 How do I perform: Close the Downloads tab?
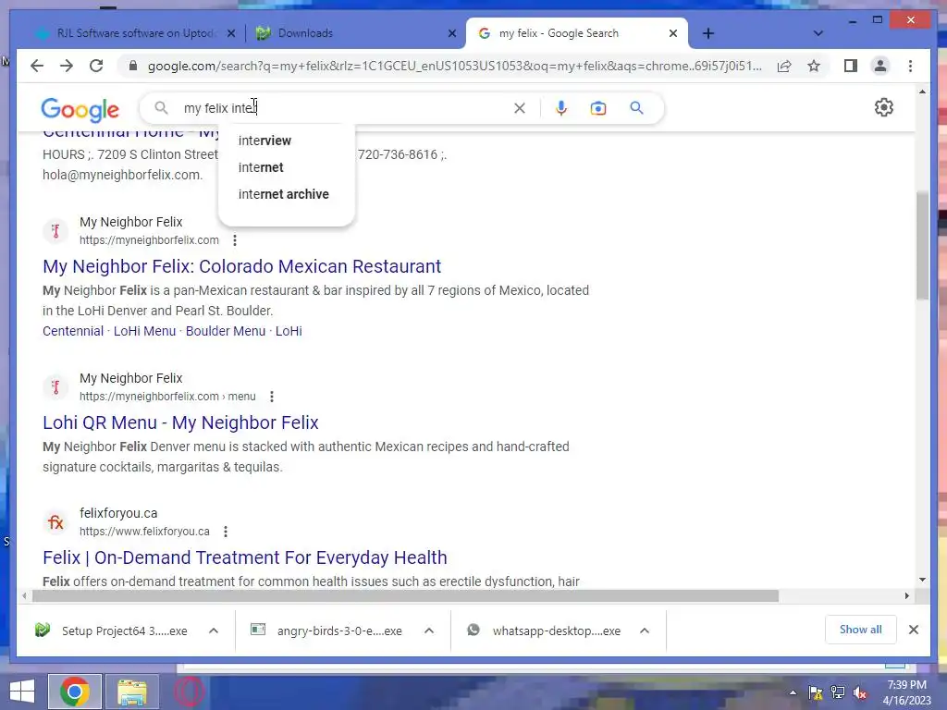tap(451, 34)
